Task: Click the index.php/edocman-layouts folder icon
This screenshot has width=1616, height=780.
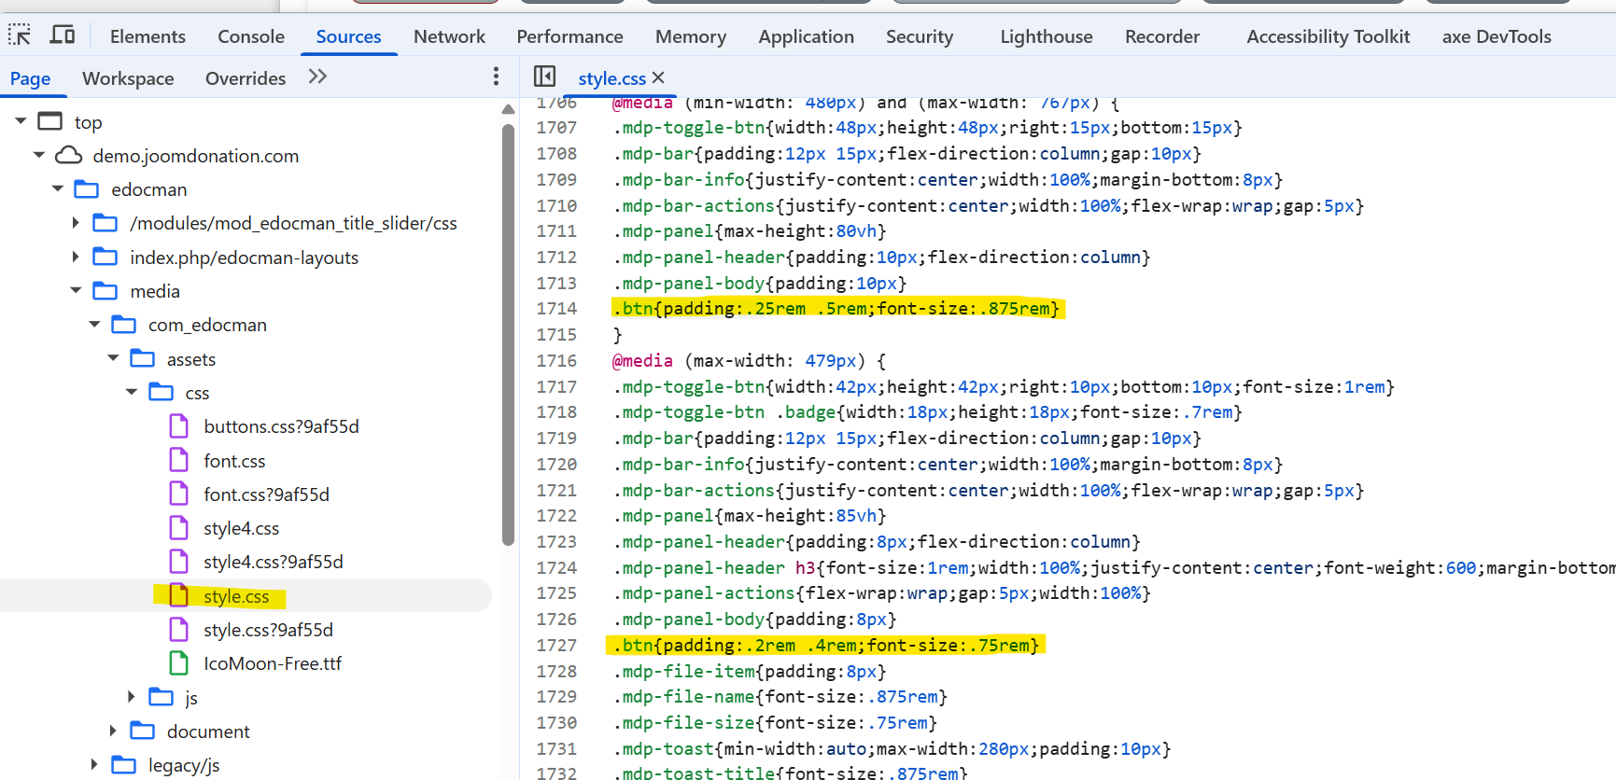Action: (x=105, y=257)
